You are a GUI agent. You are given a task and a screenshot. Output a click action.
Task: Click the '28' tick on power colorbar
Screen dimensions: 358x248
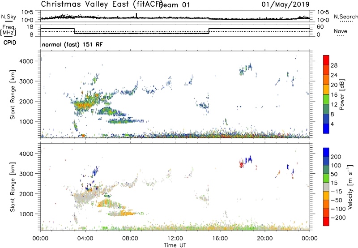click(334, 65)
